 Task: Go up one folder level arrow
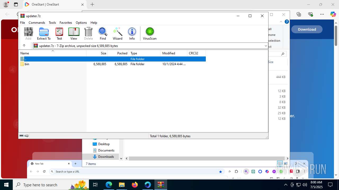[x=24, y=46]
